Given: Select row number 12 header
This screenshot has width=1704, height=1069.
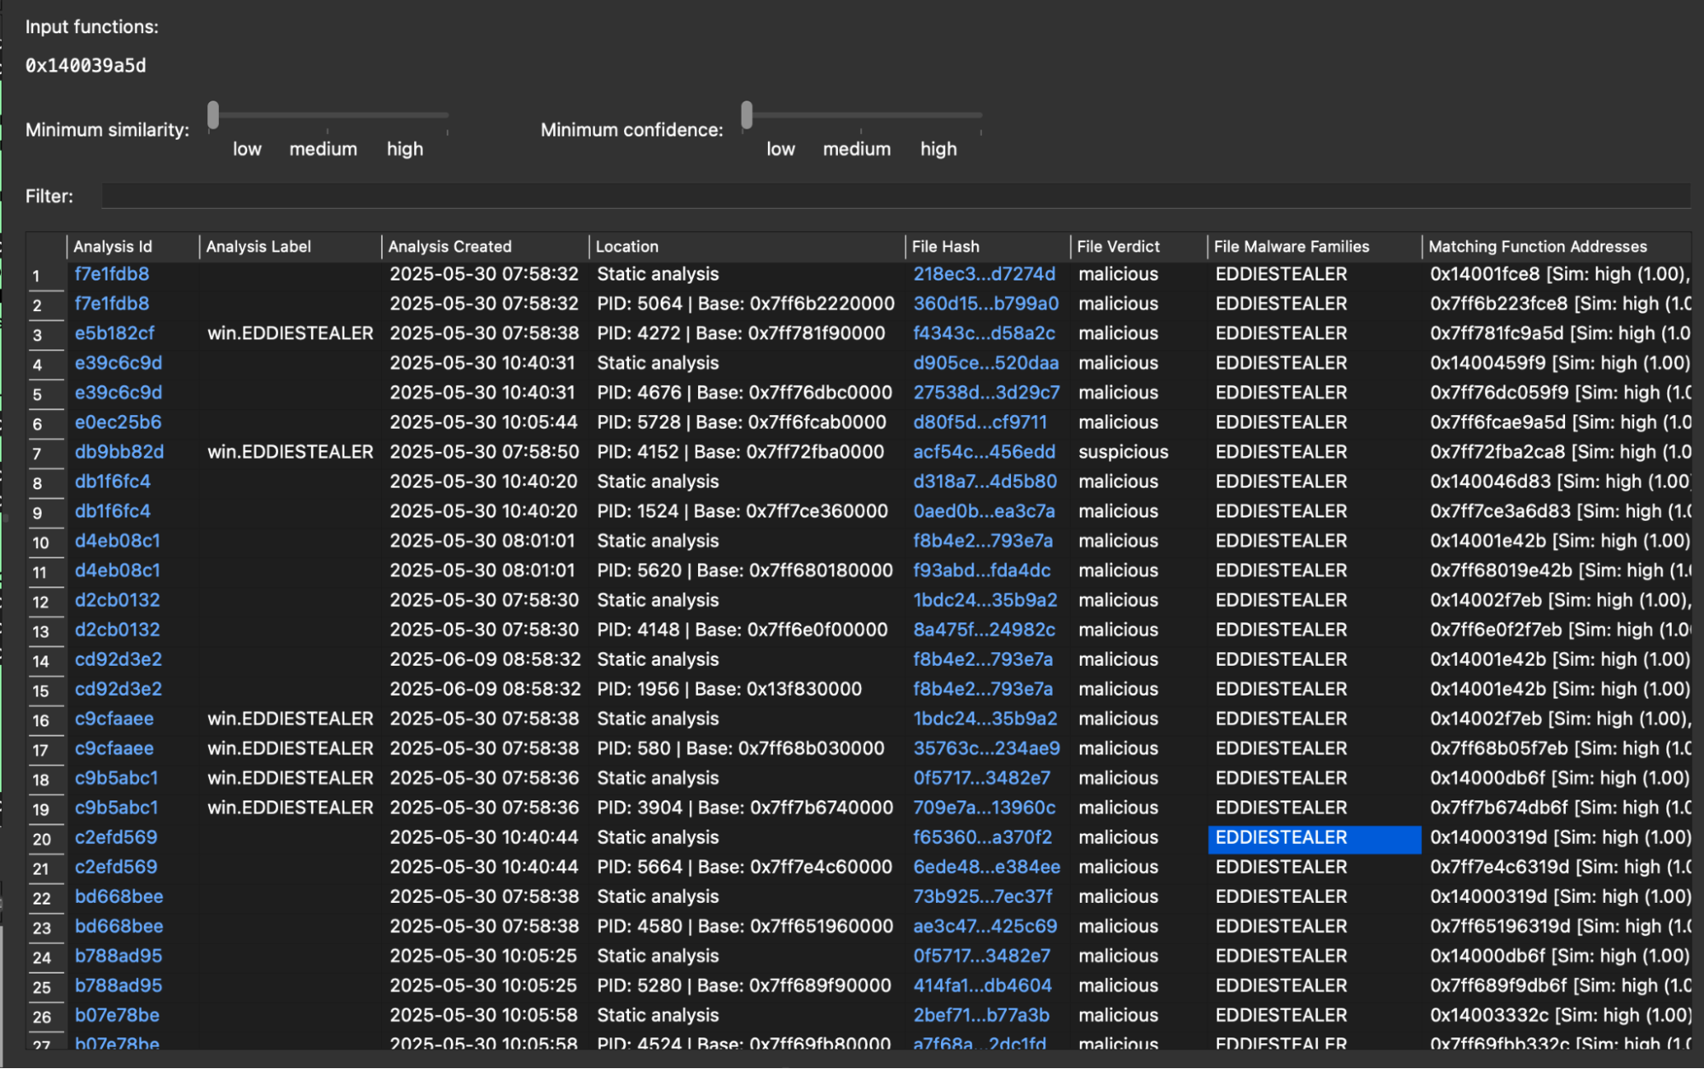Looking at the screenshot, I should (41, 602).
